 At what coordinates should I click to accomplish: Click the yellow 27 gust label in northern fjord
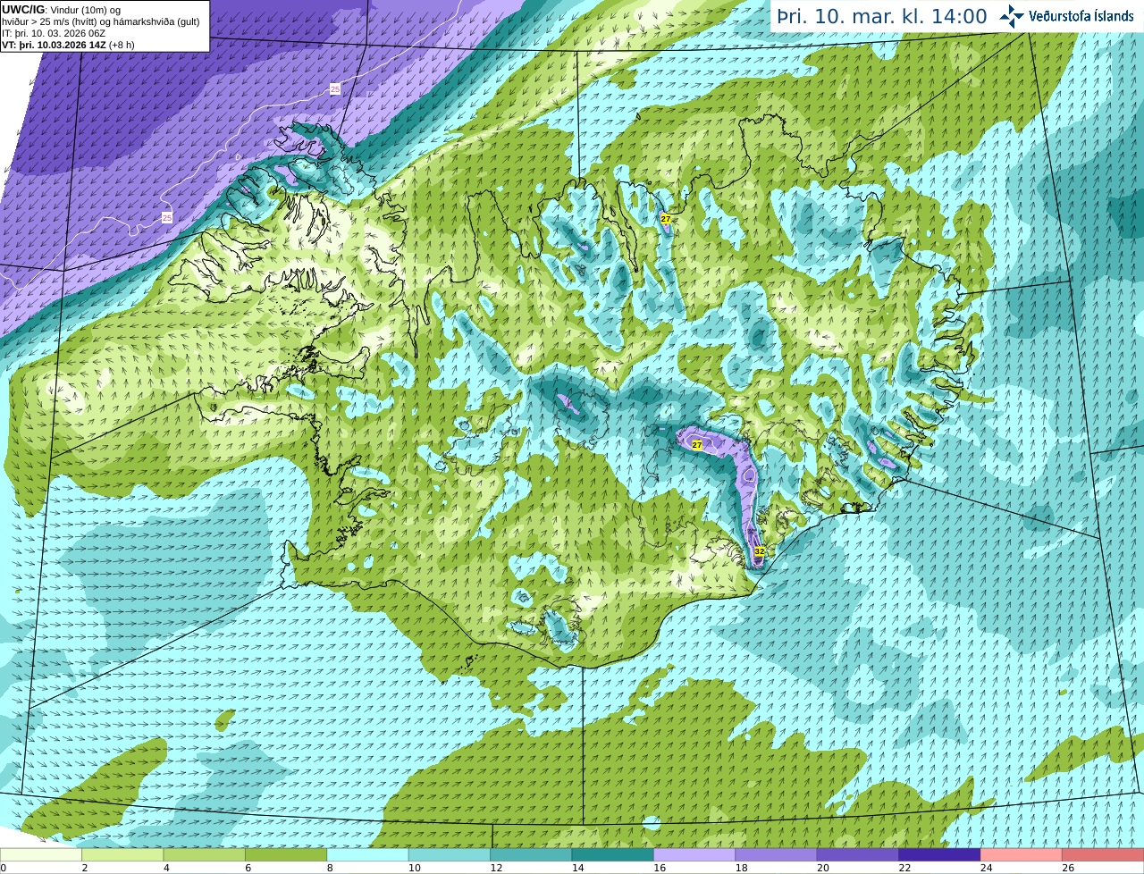coord(666,219)
